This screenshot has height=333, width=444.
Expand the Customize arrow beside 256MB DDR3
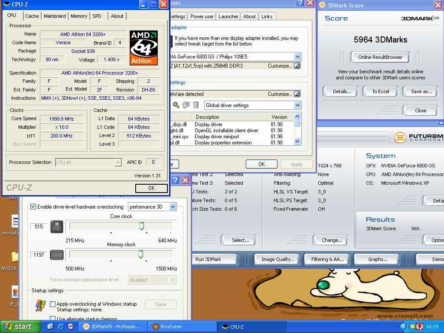point(297,66)
